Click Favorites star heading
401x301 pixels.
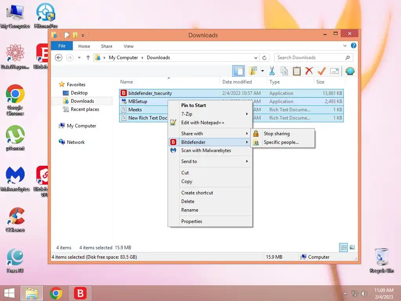(72, 85)
